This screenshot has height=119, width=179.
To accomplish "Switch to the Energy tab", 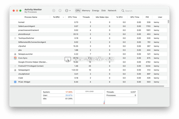I will click(x=96, y=11).
